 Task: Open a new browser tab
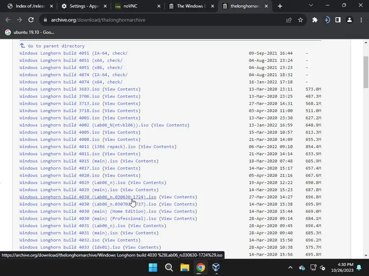280,6
